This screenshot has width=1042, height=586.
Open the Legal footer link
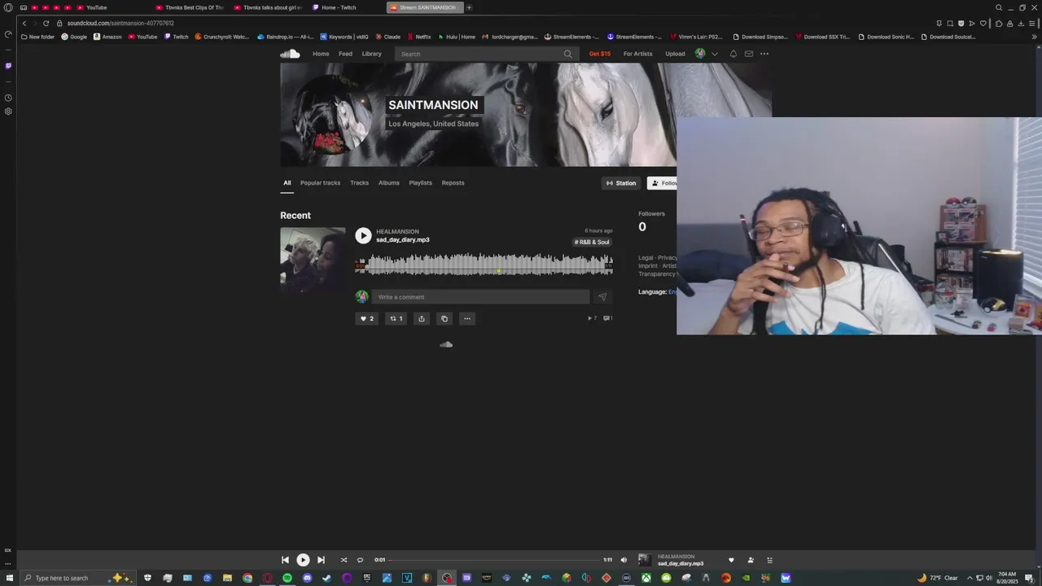(646, 258)
